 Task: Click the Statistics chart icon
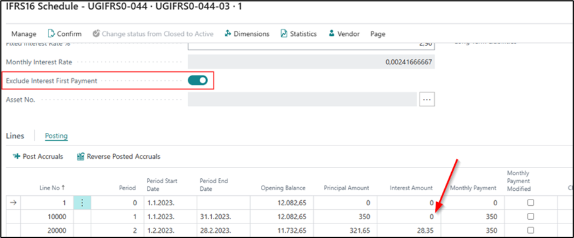(284, 33)
